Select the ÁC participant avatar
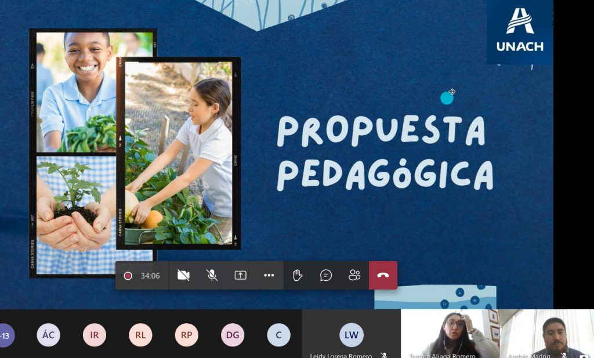The image size is (594, 358). (48, 335)
